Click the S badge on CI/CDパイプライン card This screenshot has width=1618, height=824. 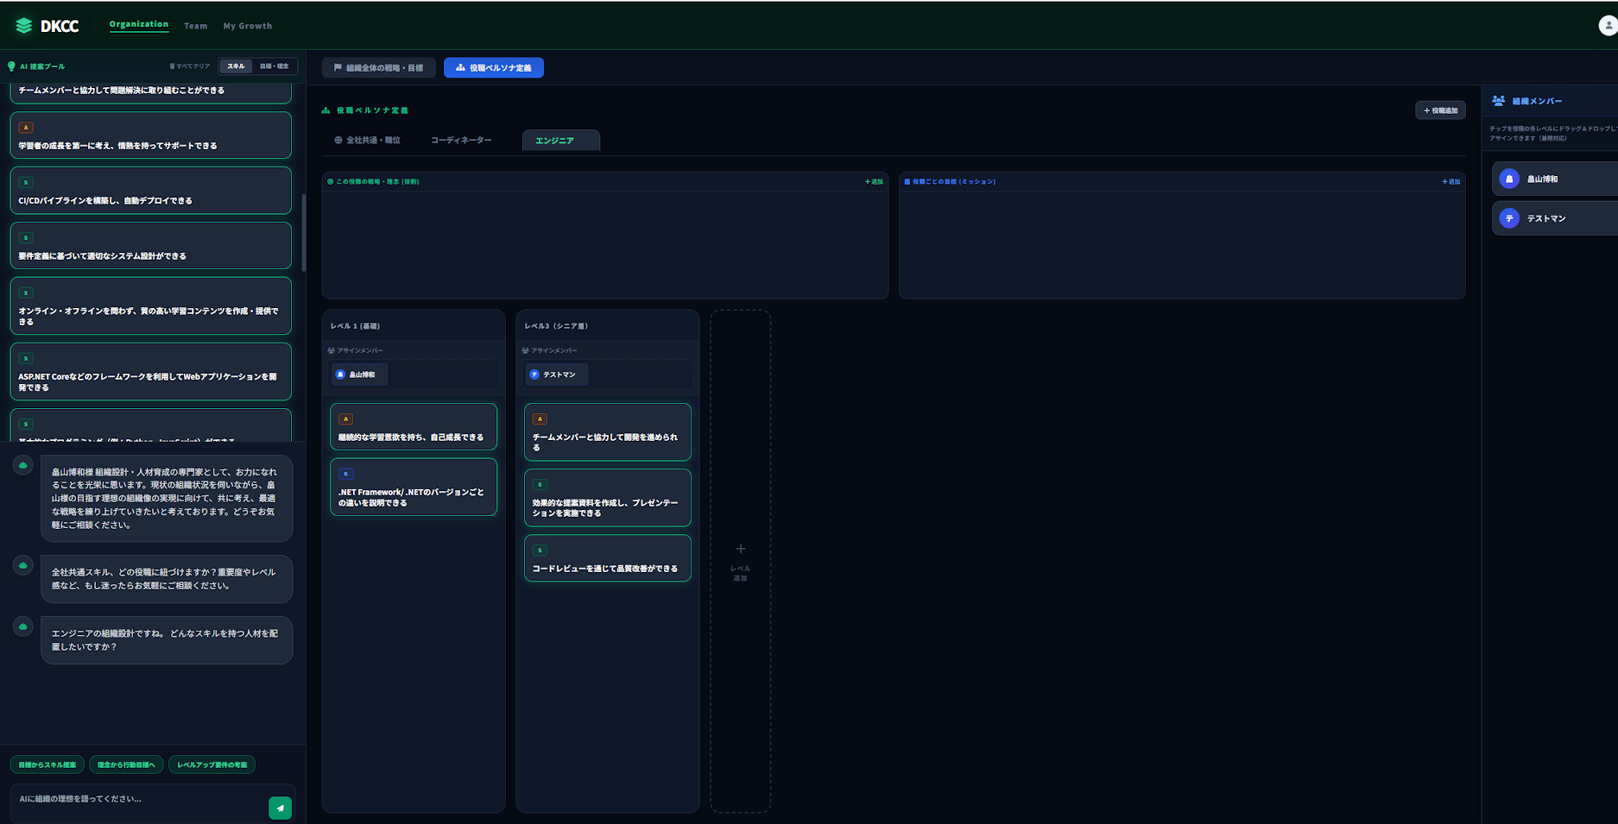tap(26, 182)
